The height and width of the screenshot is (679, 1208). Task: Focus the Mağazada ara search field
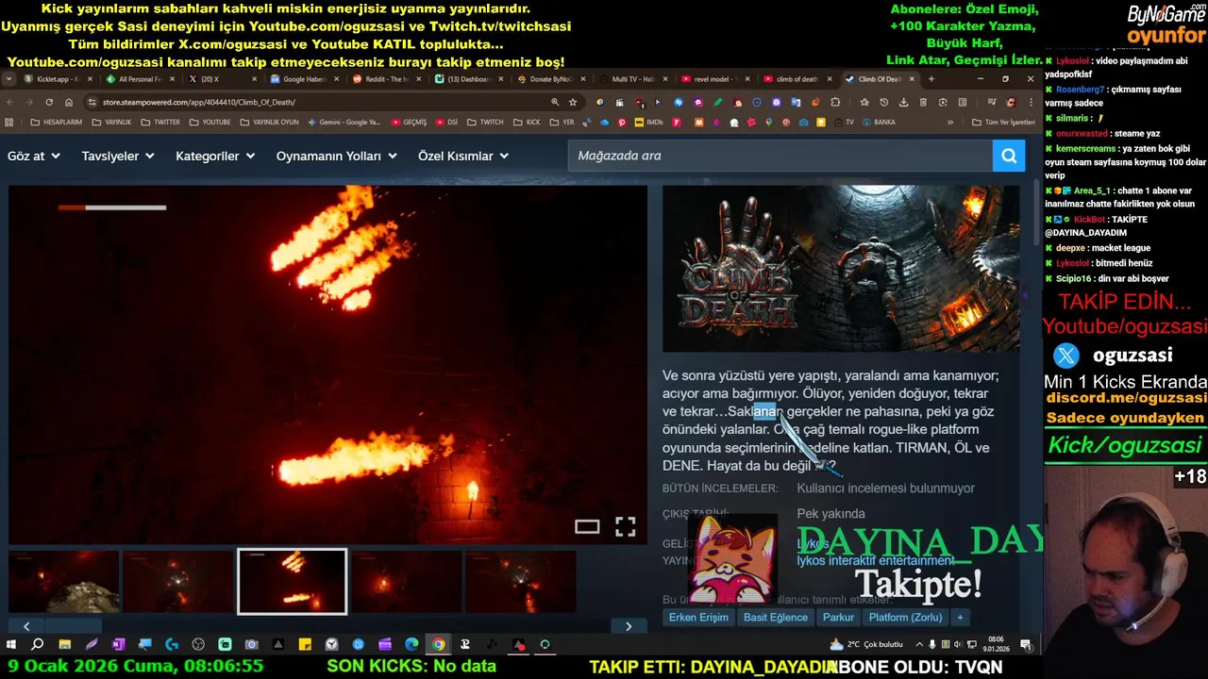[780, 156]
